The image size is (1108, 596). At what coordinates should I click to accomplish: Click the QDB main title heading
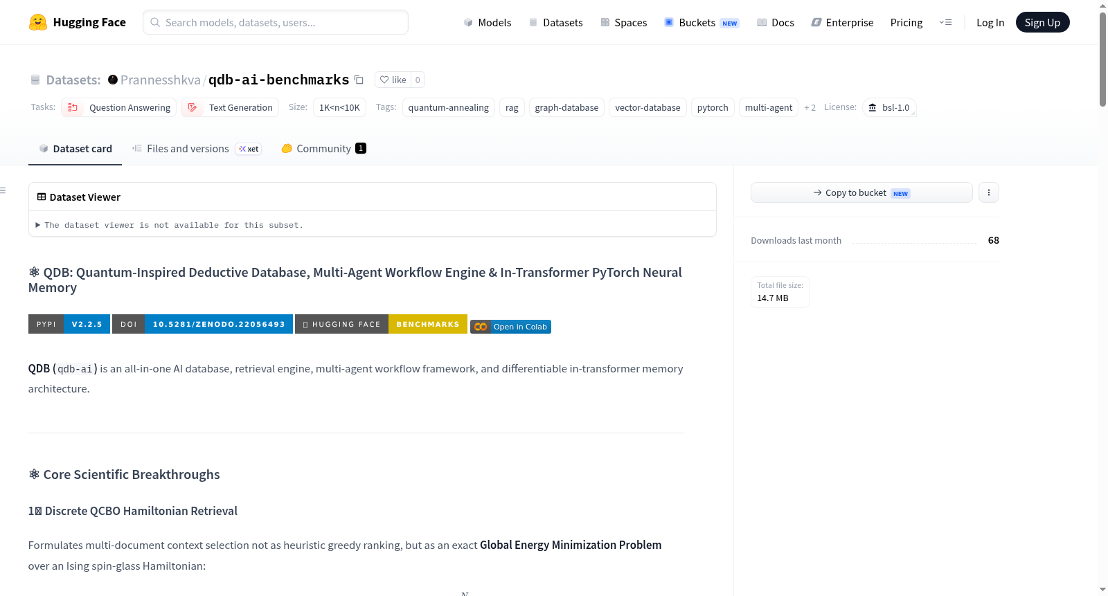(355, 280)
